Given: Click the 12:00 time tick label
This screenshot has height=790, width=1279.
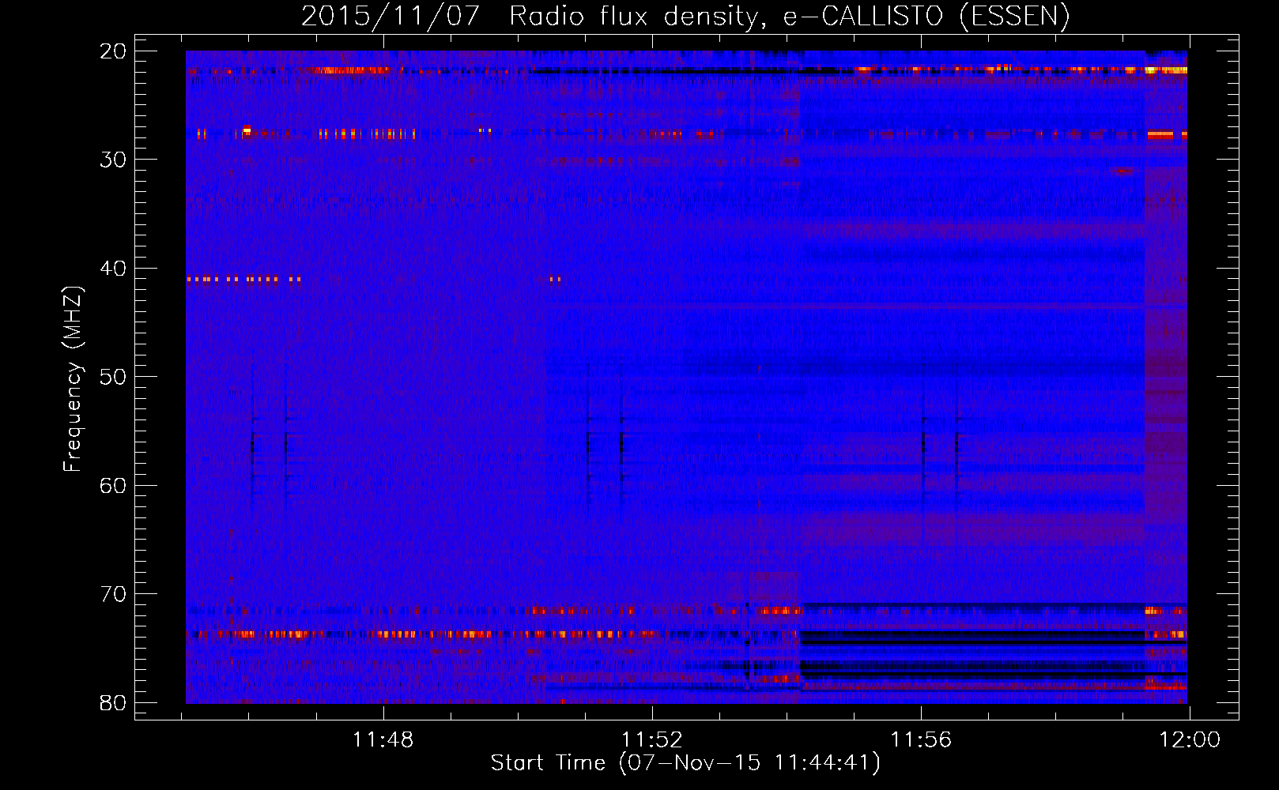Looking at the screenshot, I should (x=1190, y=740).
